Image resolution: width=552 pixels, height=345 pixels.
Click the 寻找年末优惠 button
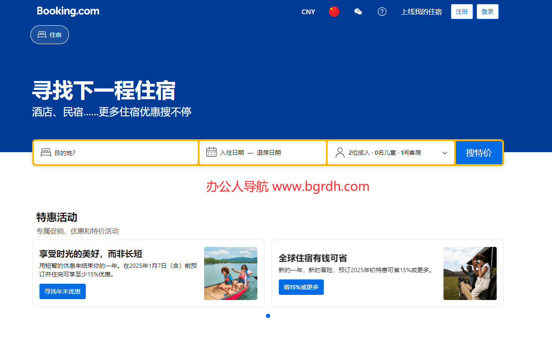pyautogui.click(x=63, y=291)
